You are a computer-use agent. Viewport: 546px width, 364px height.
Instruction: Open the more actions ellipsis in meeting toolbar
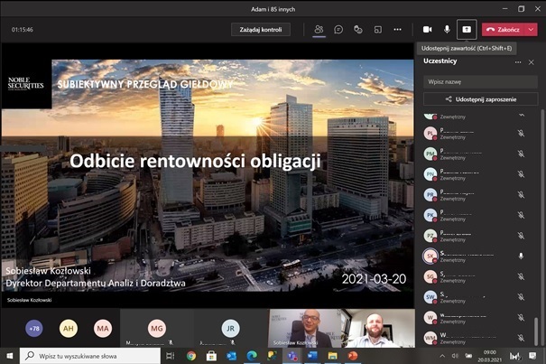pyautogui.click(x=397, y=29)
